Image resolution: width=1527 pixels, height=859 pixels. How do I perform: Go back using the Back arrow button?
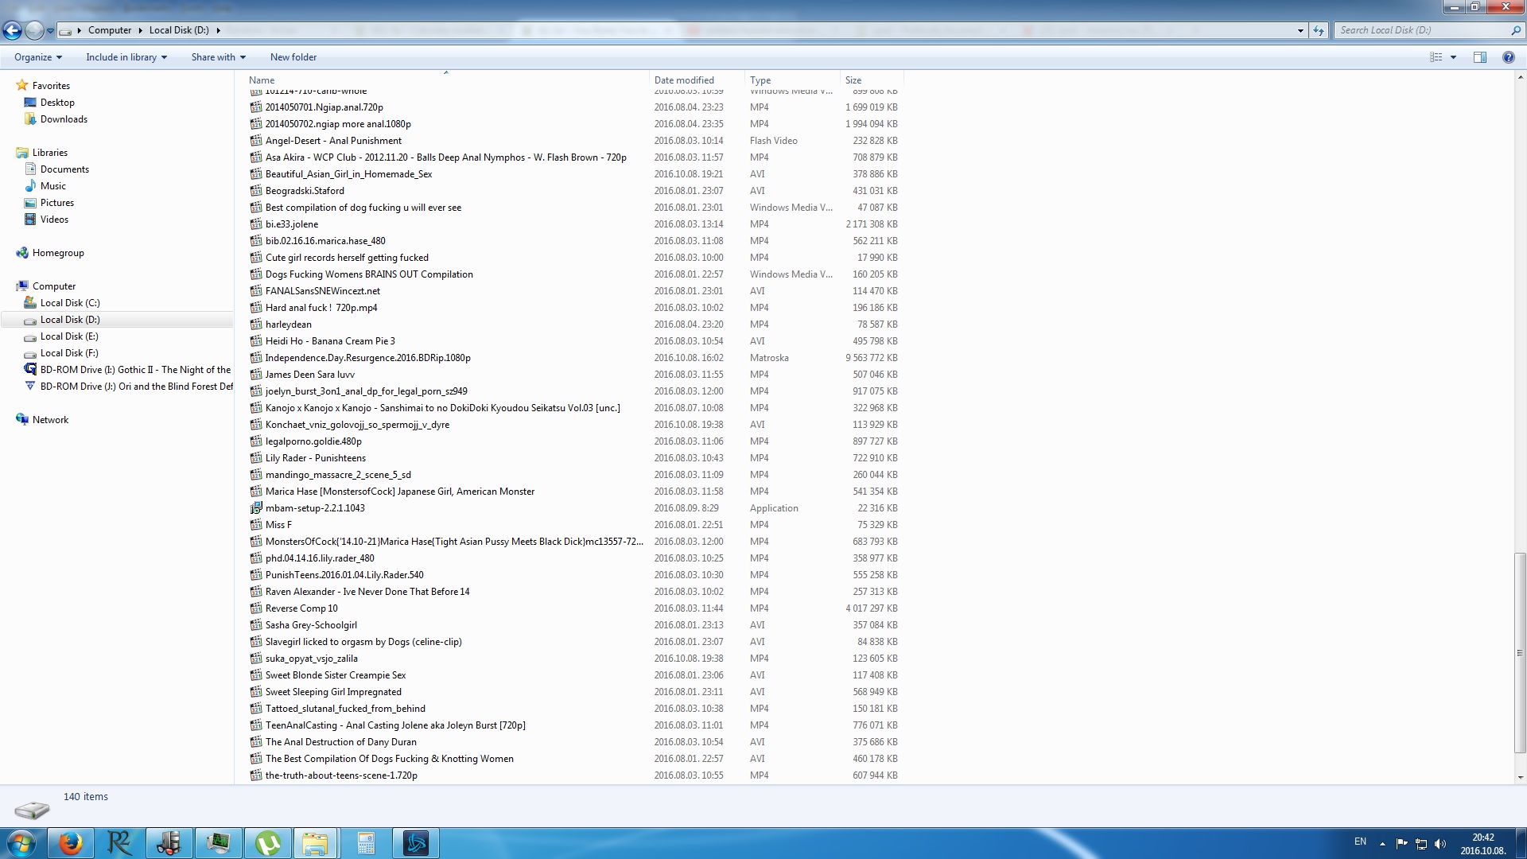[12, 30]
